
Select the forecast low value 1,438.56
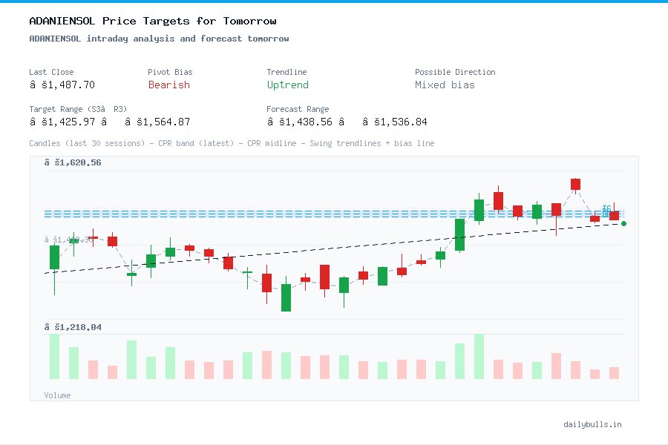point(300,122)
